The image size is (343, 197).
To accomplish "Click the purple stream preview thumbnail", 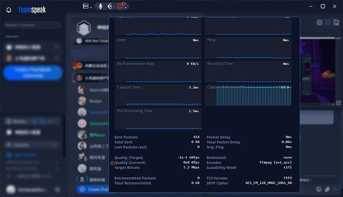I will coord(317,71).
